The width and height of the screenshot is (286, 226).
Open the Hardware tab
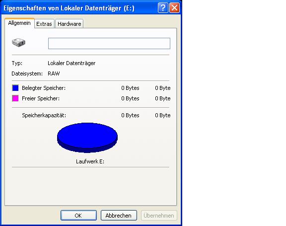point(70,24)
